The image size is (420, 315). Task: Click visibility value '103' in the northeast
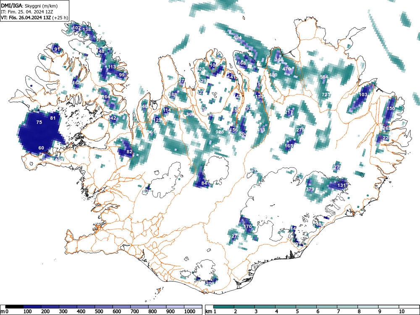[x=363, y=94]
